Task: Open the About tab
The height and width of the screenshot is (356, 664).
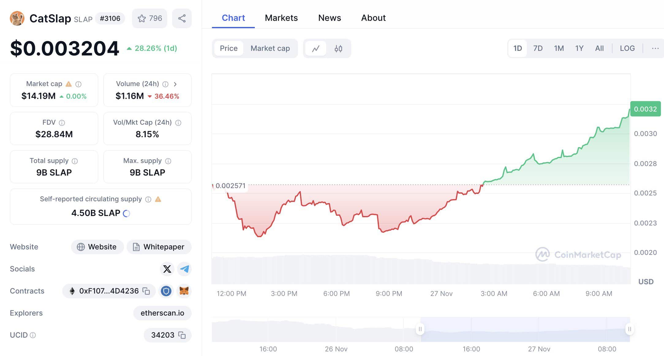Action: click(373, 18)
